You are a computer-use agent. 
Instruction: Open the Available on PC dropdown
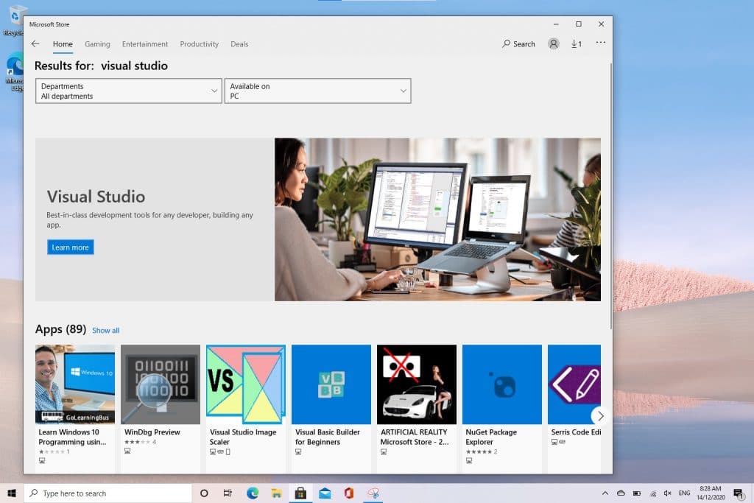[317, 91]
